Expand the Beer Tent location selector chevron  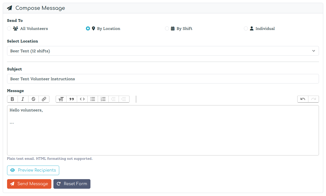click(x=314, y=51)
